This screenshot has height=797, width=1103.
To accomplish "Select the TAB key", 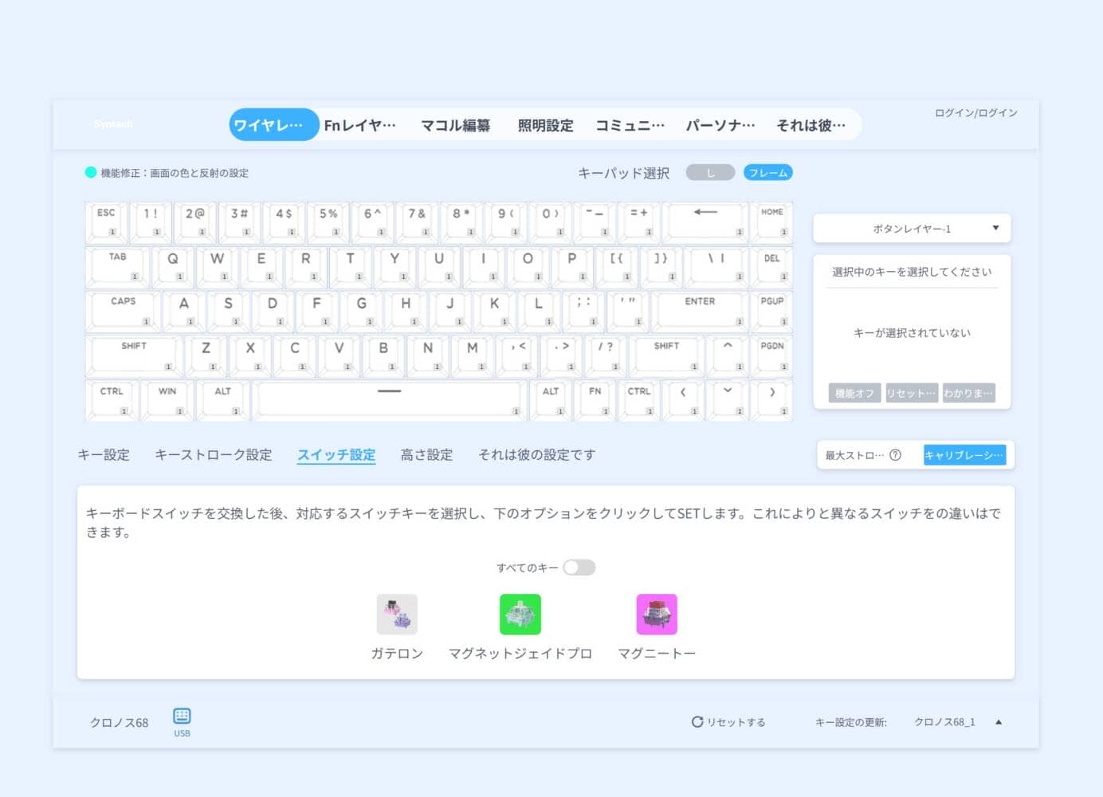I will (x=117, y=266).
